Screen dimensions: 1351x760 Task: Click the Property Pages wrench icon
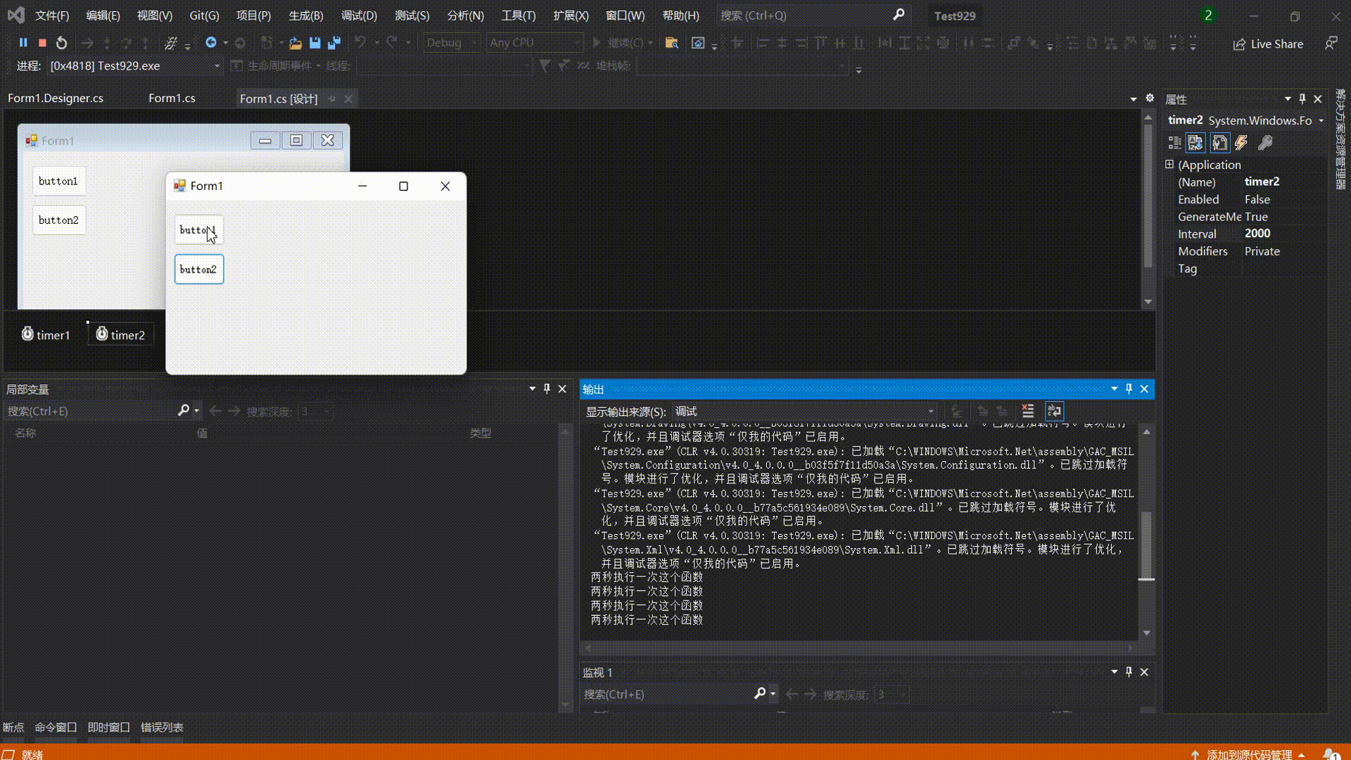coord(1265,143)
